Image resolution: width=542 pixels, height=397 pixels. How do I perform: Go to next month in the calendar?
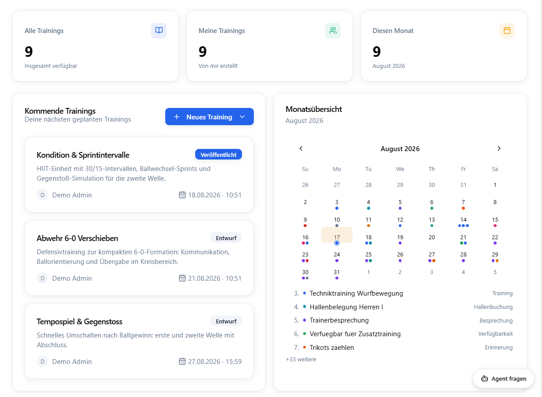point(499,148)
